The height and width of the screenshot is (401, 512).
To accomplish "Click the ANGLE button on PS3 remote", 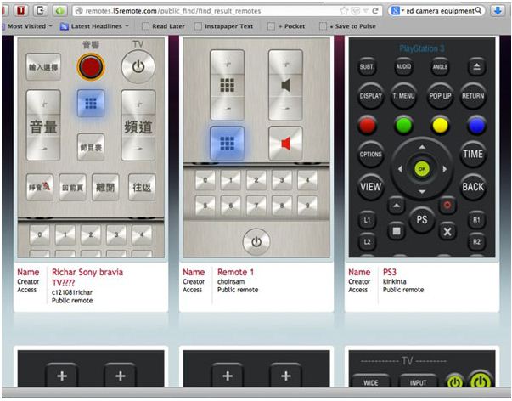I will [x=440, y=66].
